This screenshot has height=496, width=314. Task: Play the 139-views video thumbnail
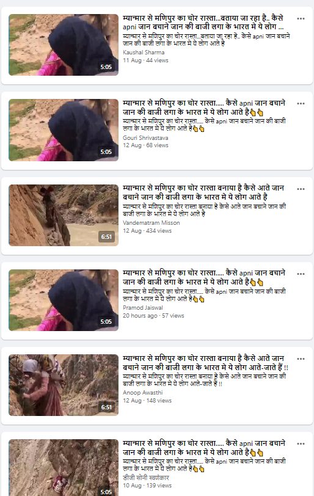[x=64, y=467]
